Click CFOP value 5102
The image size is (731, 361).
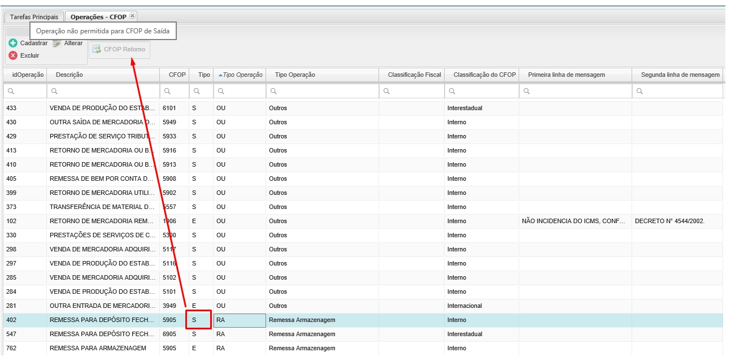click(x=169, y=277)
